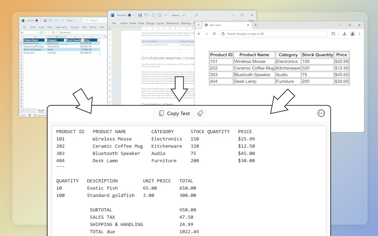
Task: Open the Review tab in Excel
Action: click(x=93, y=27)
